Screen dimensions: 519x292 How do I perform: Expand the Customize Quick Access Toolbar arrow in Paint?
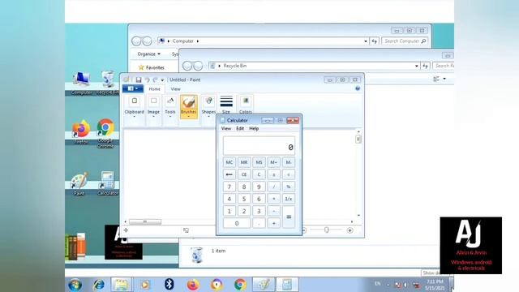[162, 80]
